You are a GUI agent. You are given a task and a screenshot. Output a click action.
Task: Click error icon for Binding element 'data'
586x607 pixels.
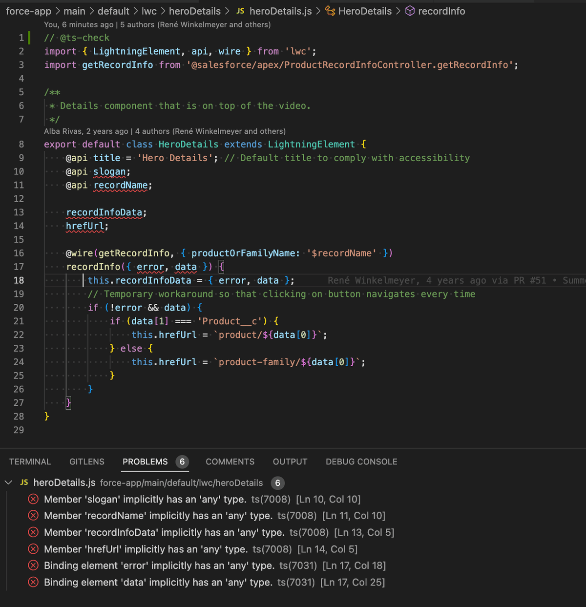point(33,582)
